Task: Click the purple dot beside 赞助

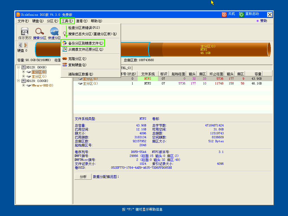Action: click(x=258, y=21)
